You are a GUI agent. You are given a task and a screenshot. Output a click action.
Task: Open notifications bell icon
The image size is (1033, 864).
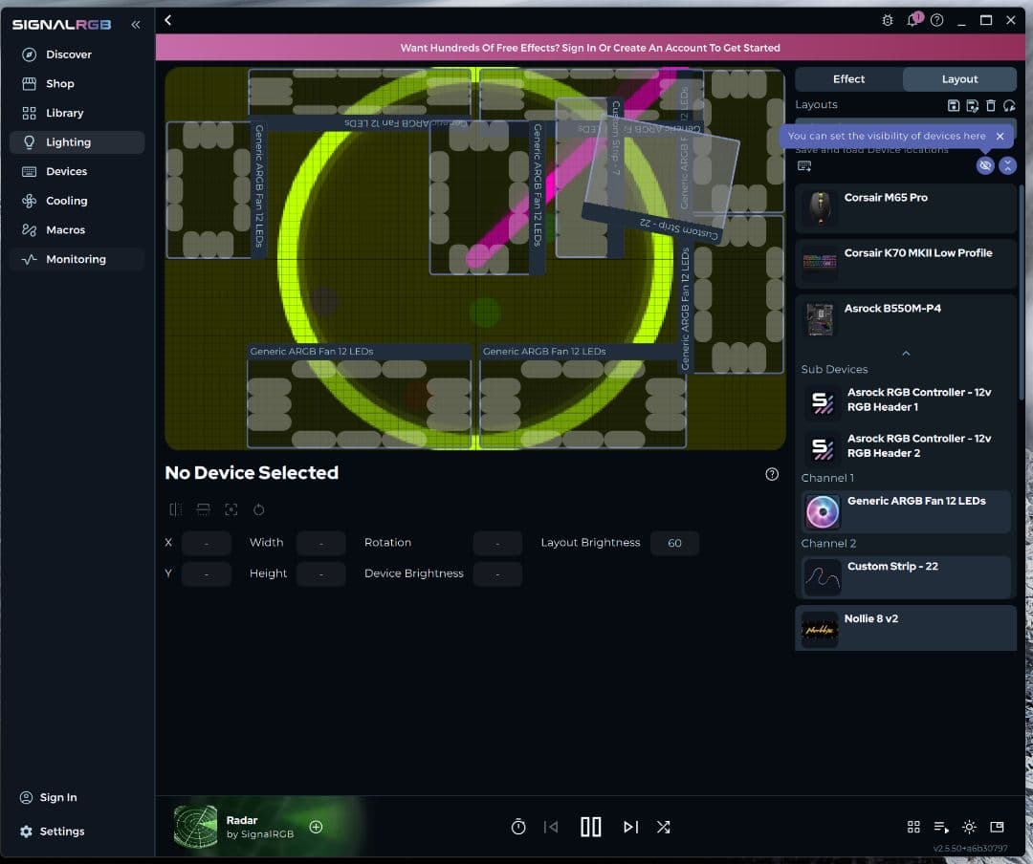(x=913, y=20)
